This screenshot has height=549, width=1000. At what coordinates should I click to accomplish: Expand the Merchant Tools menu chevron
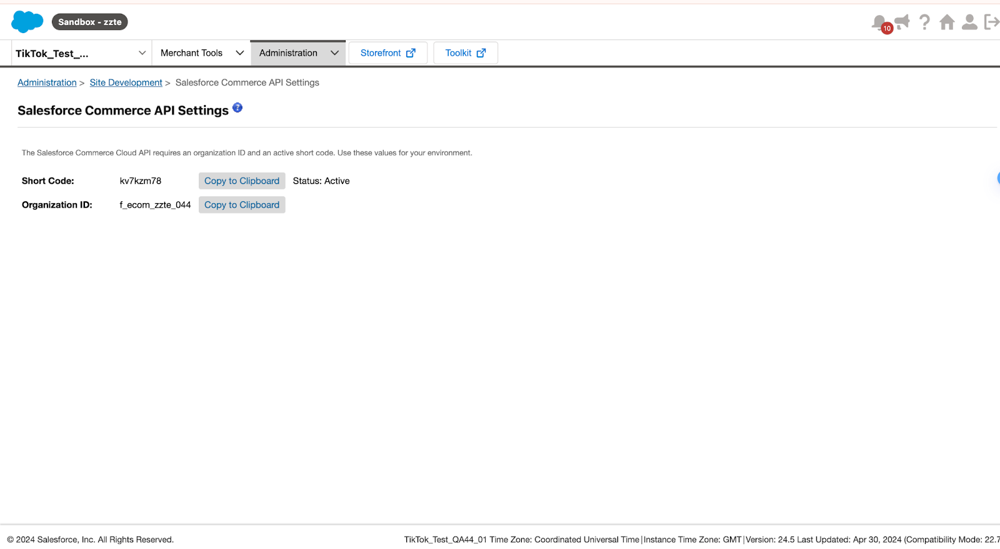pyautogui.click(x=239, y=53)
